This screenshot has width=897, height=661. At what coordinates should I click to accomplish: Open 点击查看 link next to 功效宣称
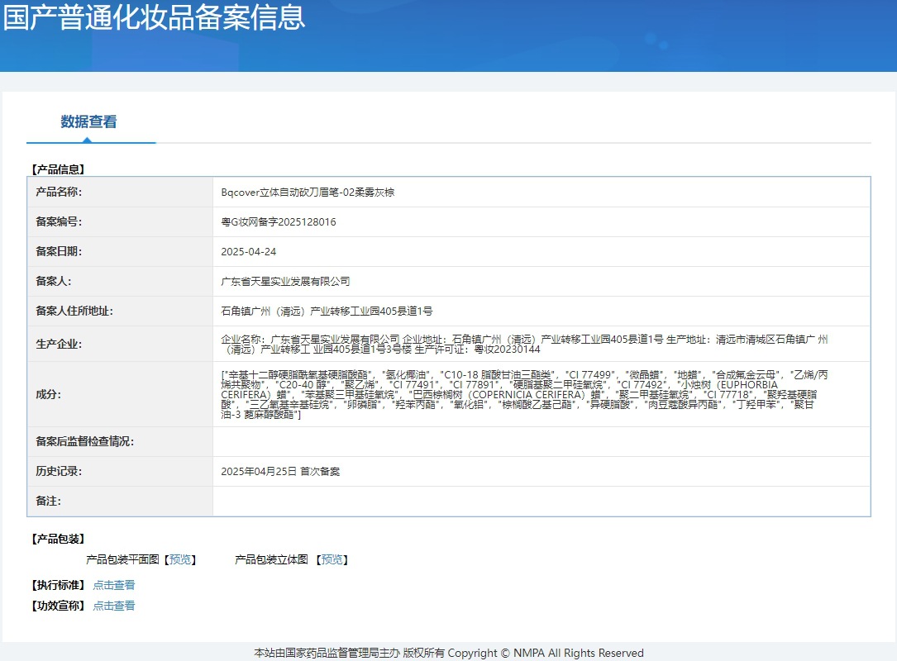[x=114, y=606]
